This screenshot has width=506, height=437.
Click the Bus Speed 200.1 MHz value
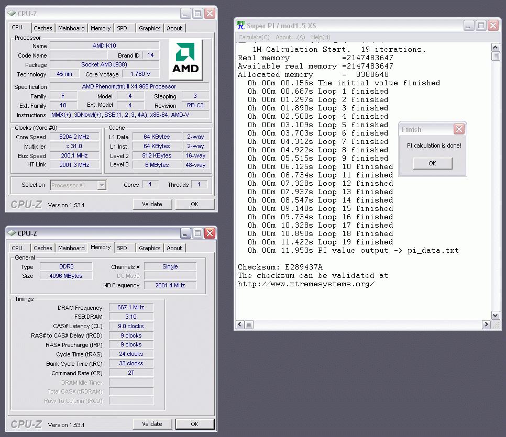coord(74,155)
